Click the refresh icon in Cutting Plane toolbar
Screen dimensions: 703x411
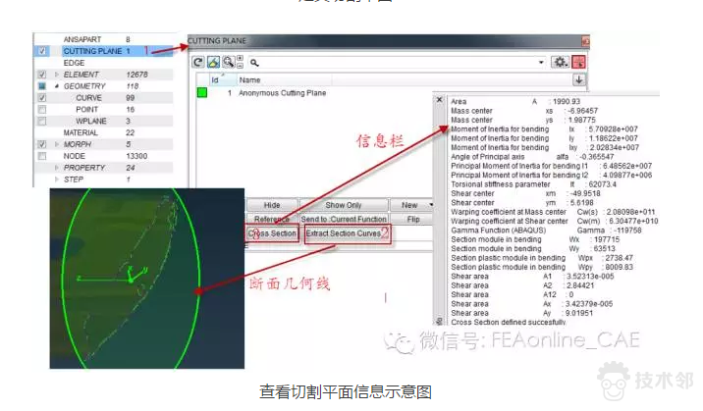[x=197, y=62]
